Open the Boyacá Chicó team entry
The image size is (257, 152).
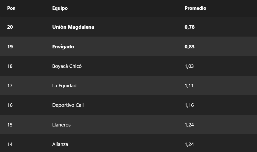click(67, 66)
